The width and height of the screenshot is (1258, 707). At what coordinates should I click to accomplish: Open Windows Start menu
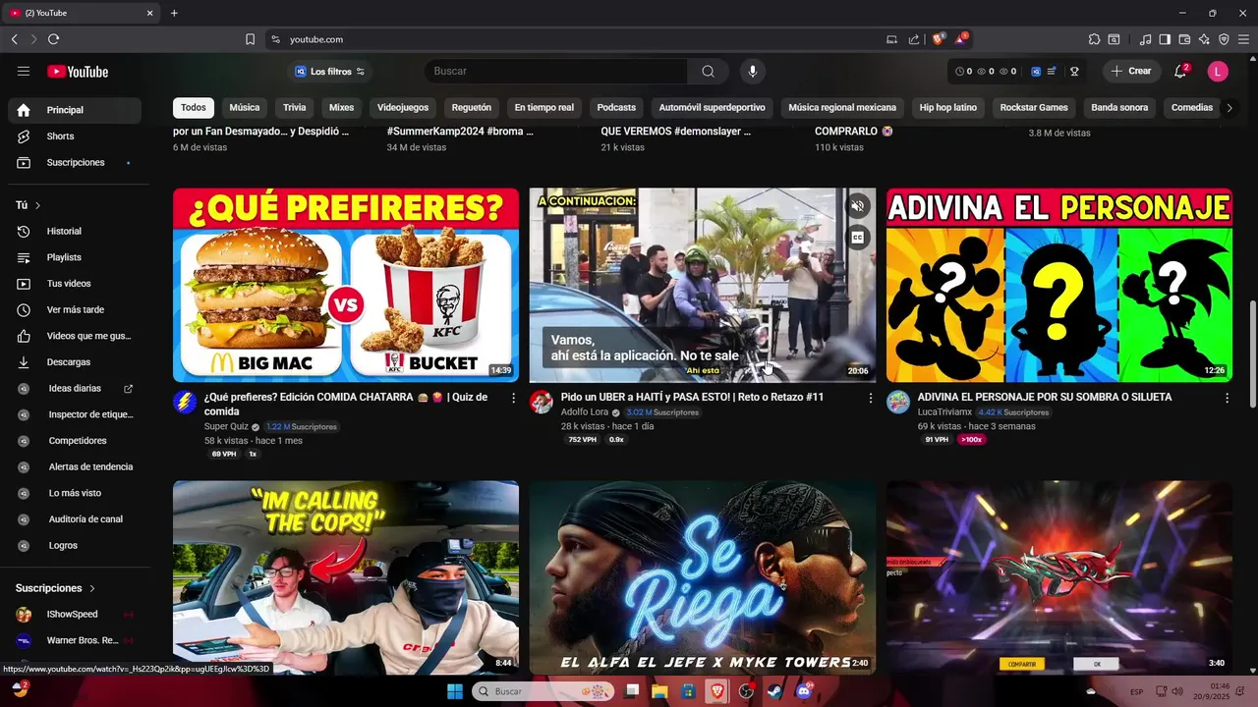[x=455, y=691]
